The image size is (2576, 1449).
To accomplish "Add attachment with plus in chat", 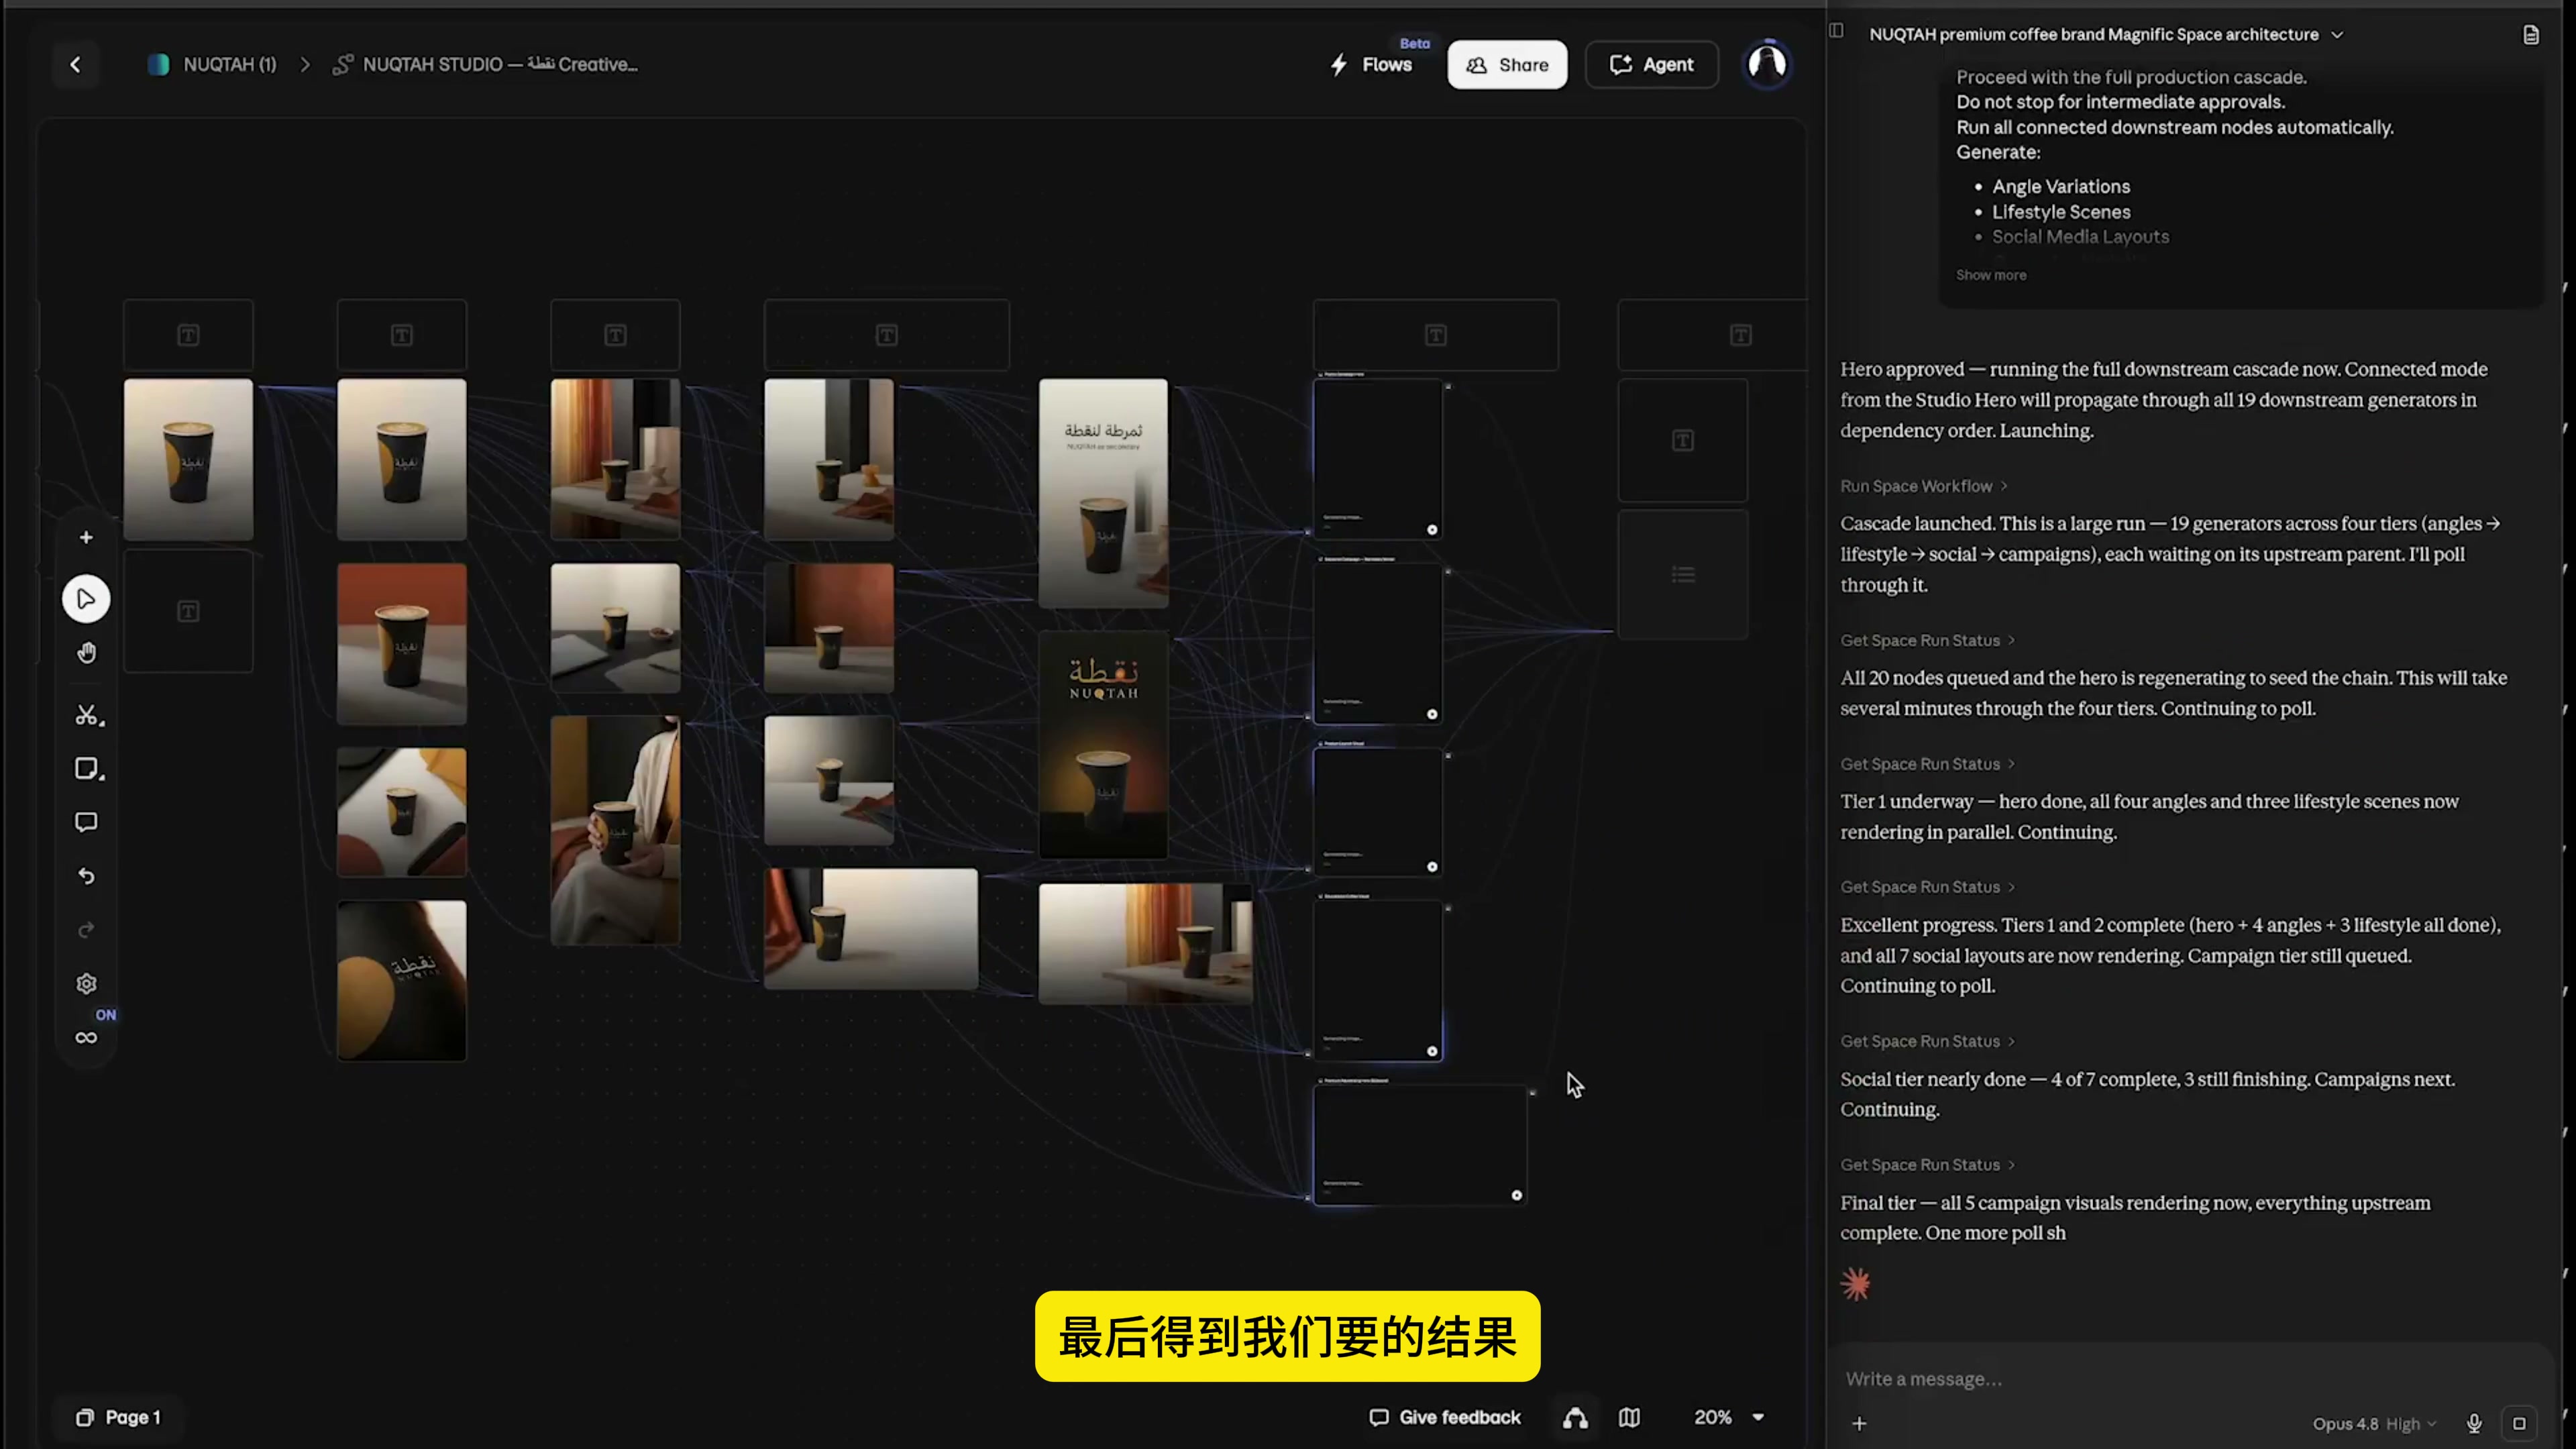I will pyautogui.click(x=1859, y=1423).
